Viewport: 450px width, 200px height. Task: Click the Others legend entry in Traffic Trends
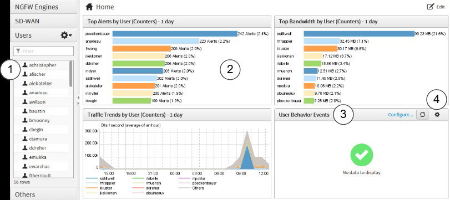(x=191, y=188)
